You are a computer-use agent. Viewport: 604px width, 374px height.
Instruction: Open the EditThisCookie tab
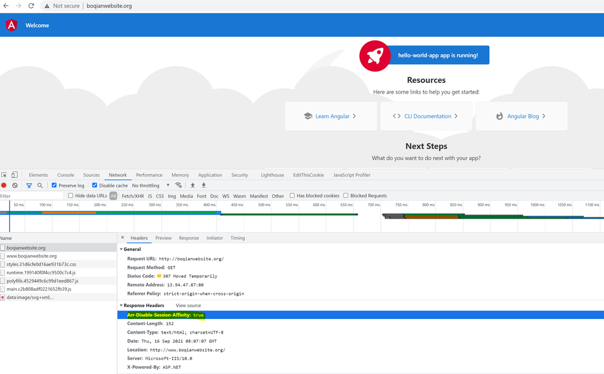(308, 175)
